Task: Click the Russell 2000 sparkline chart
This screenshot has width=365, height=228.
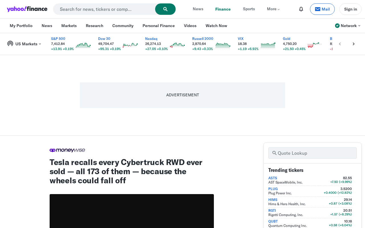Action: tap(223, 45)
